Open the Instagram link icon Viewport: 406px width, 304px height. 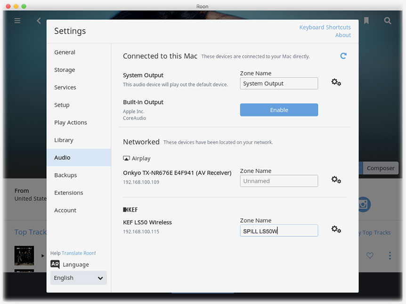click(364, 204)
